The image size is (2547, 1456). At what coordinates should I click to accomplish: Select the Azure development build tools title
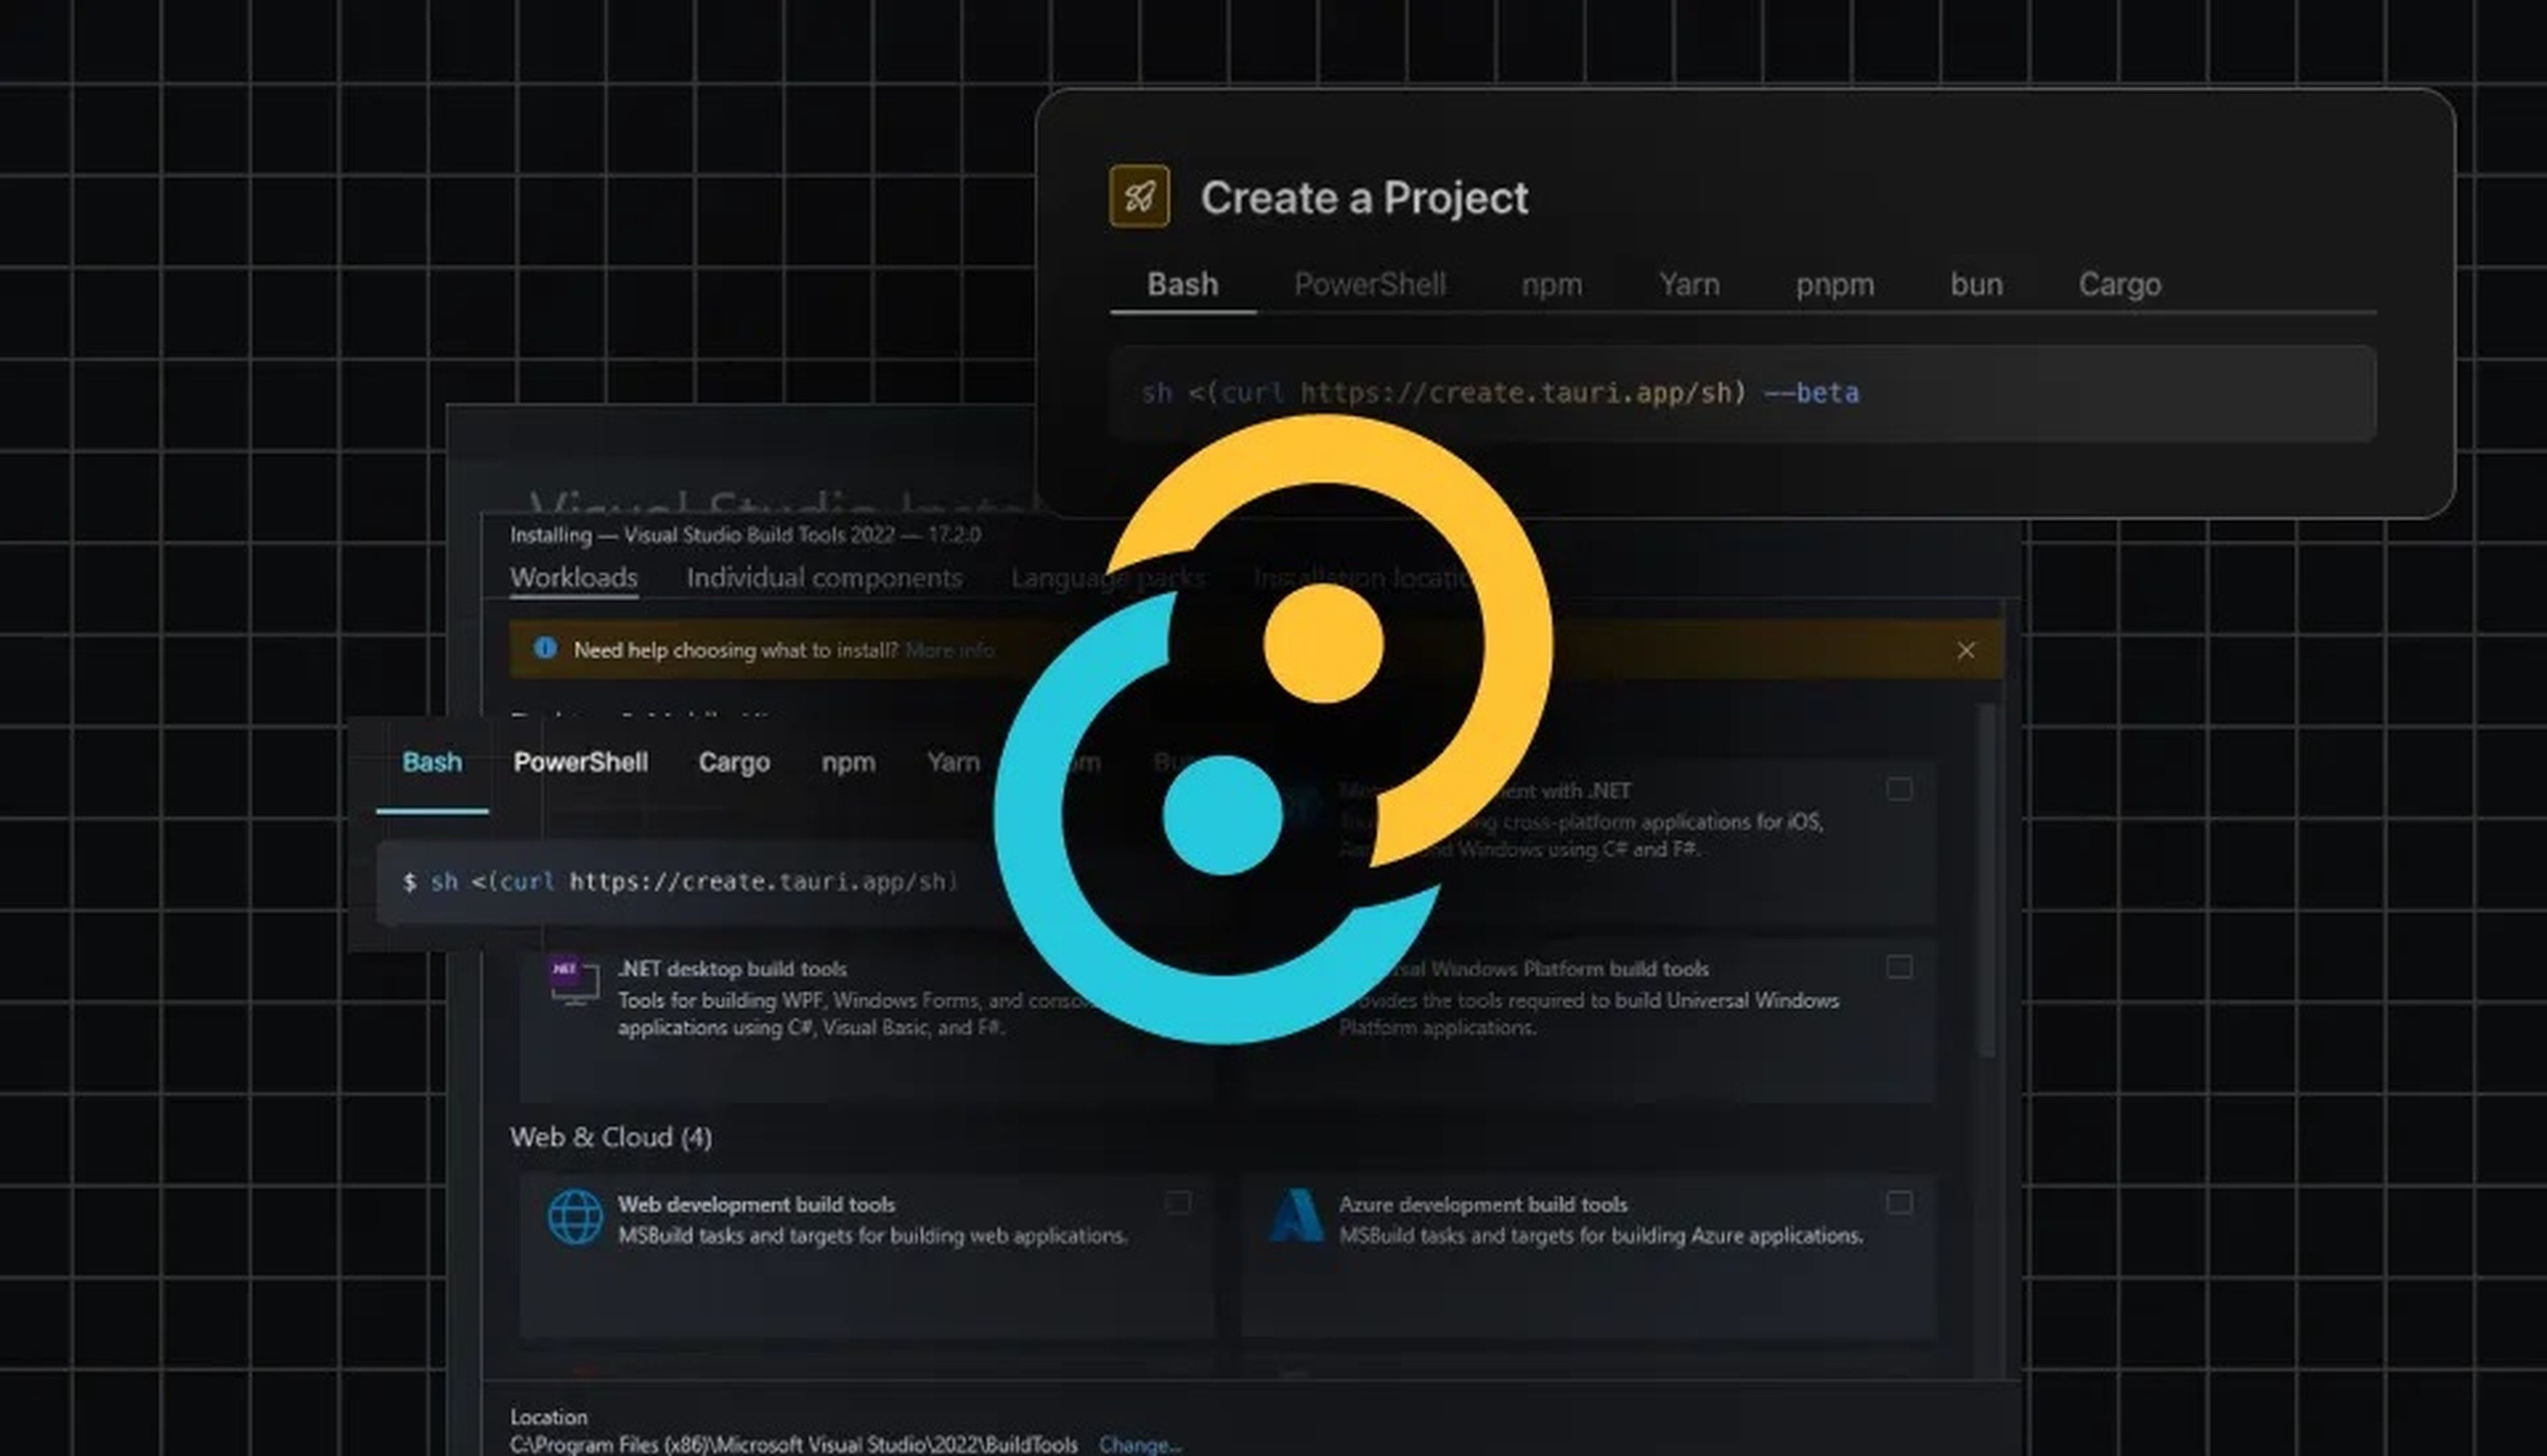pos(1482,1204)
